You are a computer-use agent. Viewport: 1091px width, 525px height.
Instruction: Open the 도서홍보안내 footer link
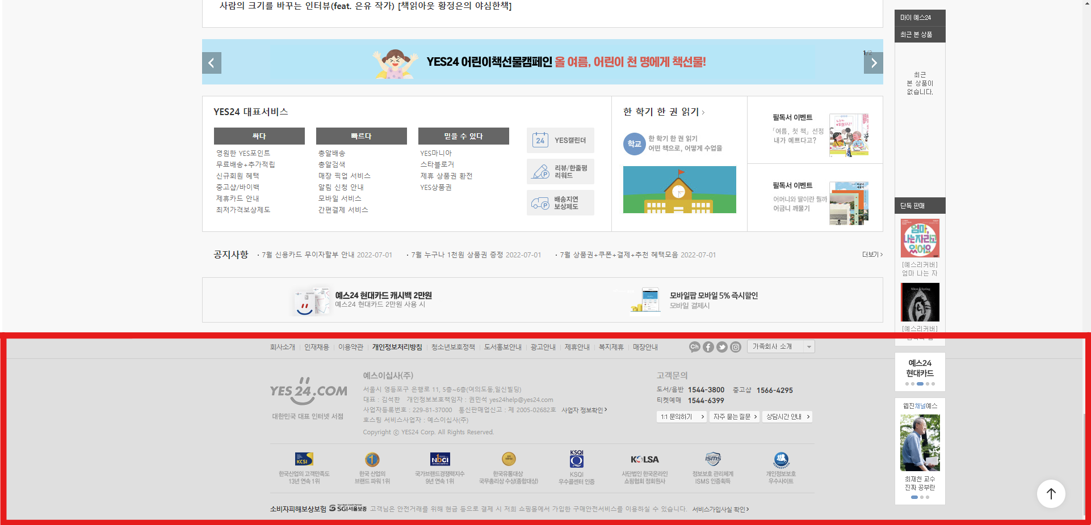[x=503, y=347]
